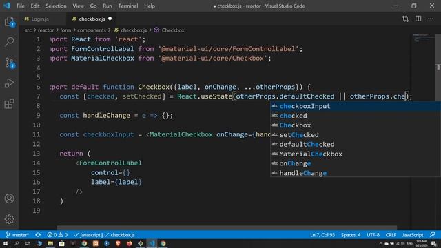Select the handleChange suggestion
441x248 pixels.
coord(356,173)
